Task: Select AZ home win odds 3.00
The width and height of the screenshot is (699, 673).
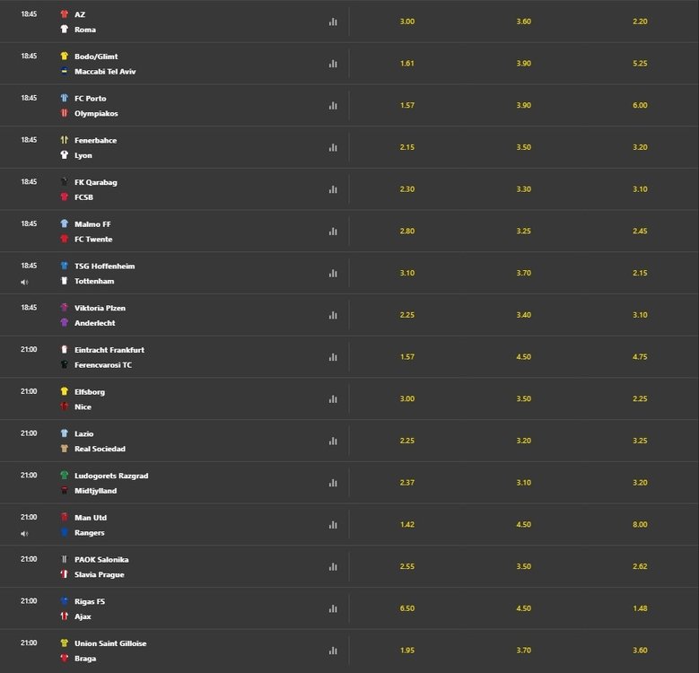Action: tap(406, 22)
